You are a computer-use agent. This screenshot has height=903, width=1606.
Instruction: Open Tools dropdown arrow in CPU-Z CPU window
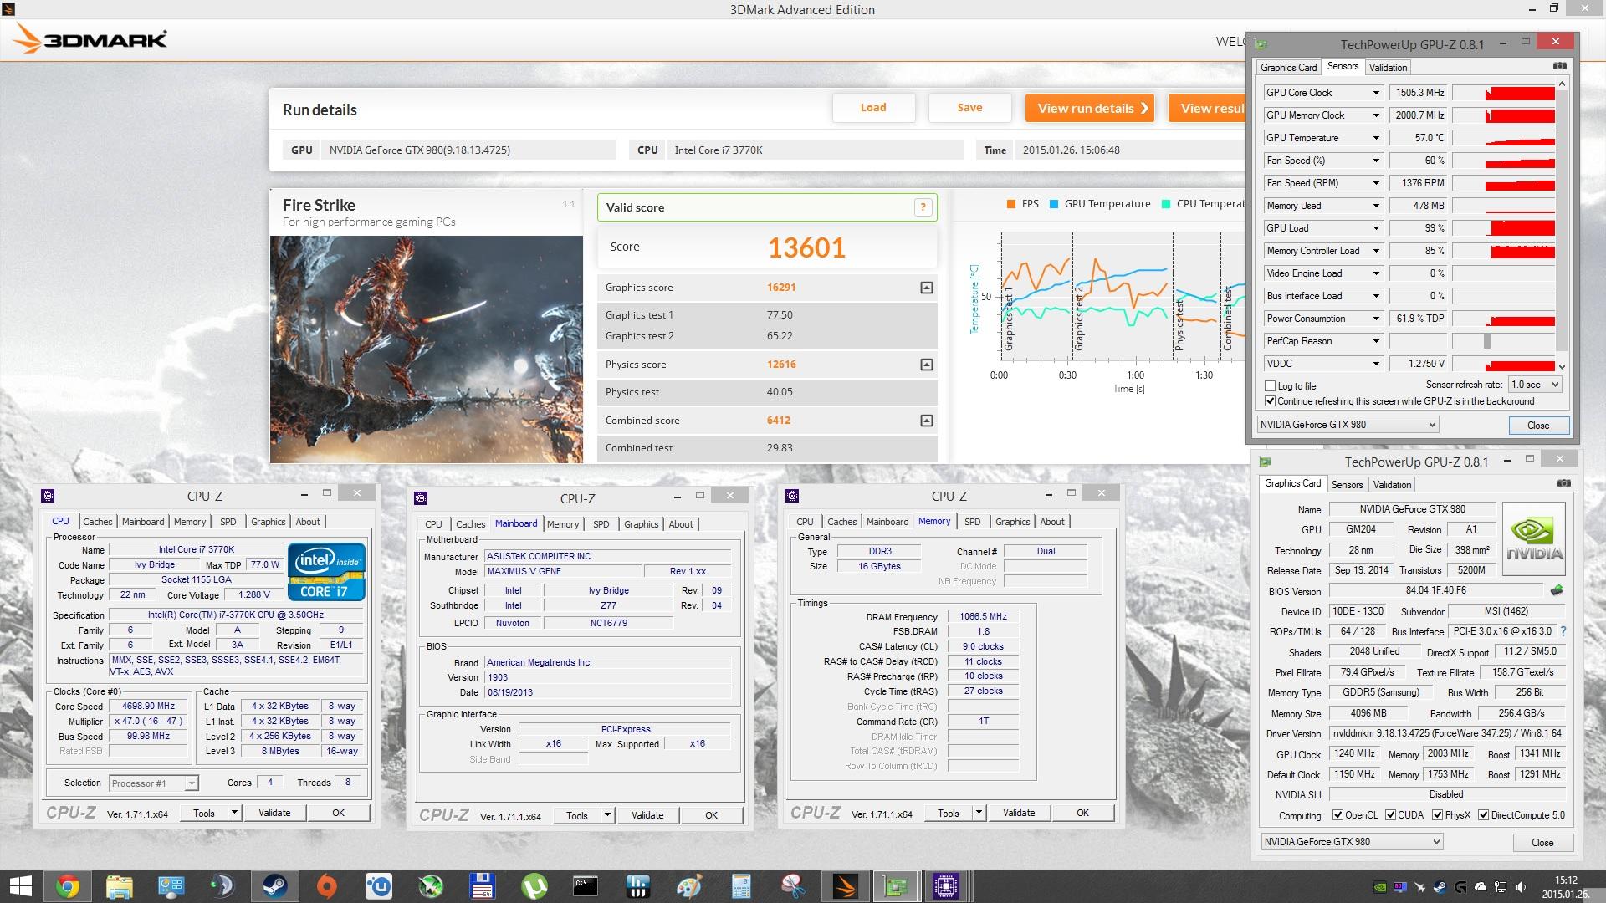click(x=234, y=813)
